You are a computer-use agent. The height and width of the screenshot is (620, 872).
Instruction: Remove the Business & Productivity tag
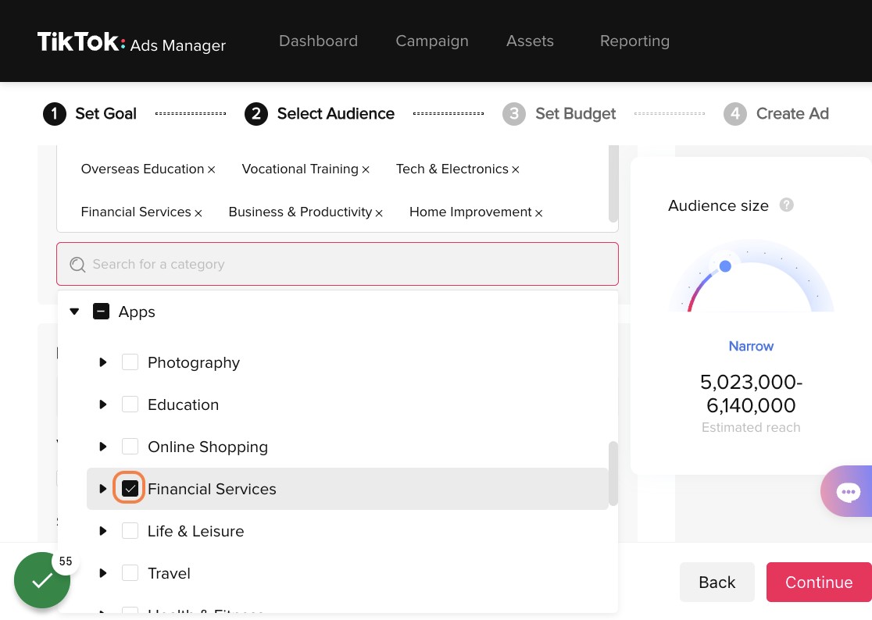tap(379, 212)
